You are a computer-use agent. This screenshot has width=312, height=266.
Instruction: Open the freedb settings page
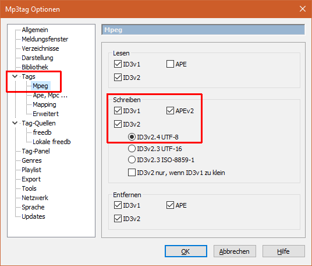pos(42,132)
